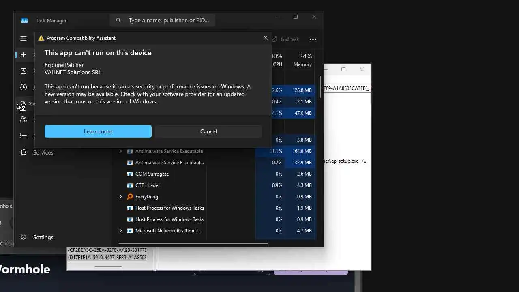Select the {CF2BEA3C-26EA entry in background window
Viewport: 519px width, 292px height.
click(107, 250)
